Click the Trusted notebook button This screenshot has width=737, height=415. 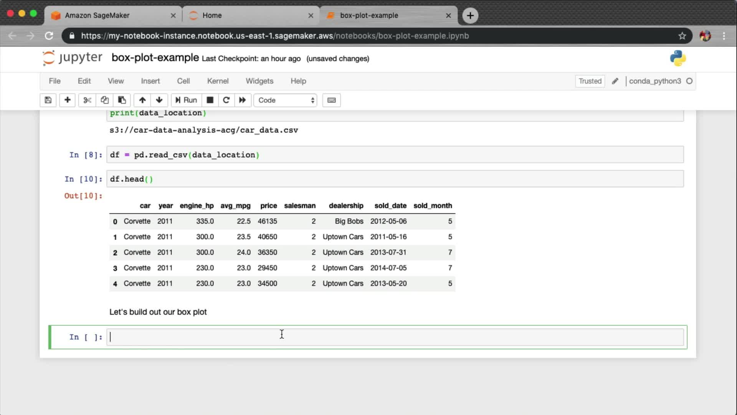click(x=590, y=81)
